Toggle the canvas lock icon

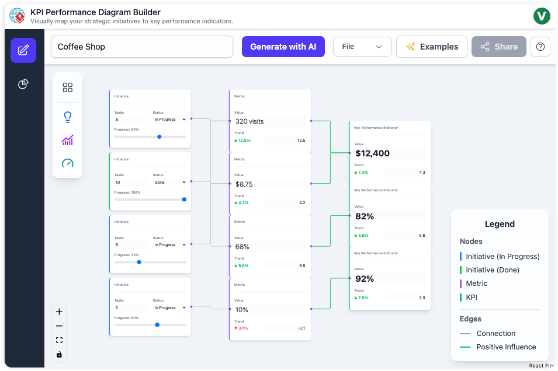(58, 354)
